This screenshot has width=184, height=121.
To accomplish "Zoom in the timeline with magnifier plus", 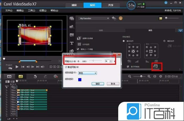I will point(149,76).
